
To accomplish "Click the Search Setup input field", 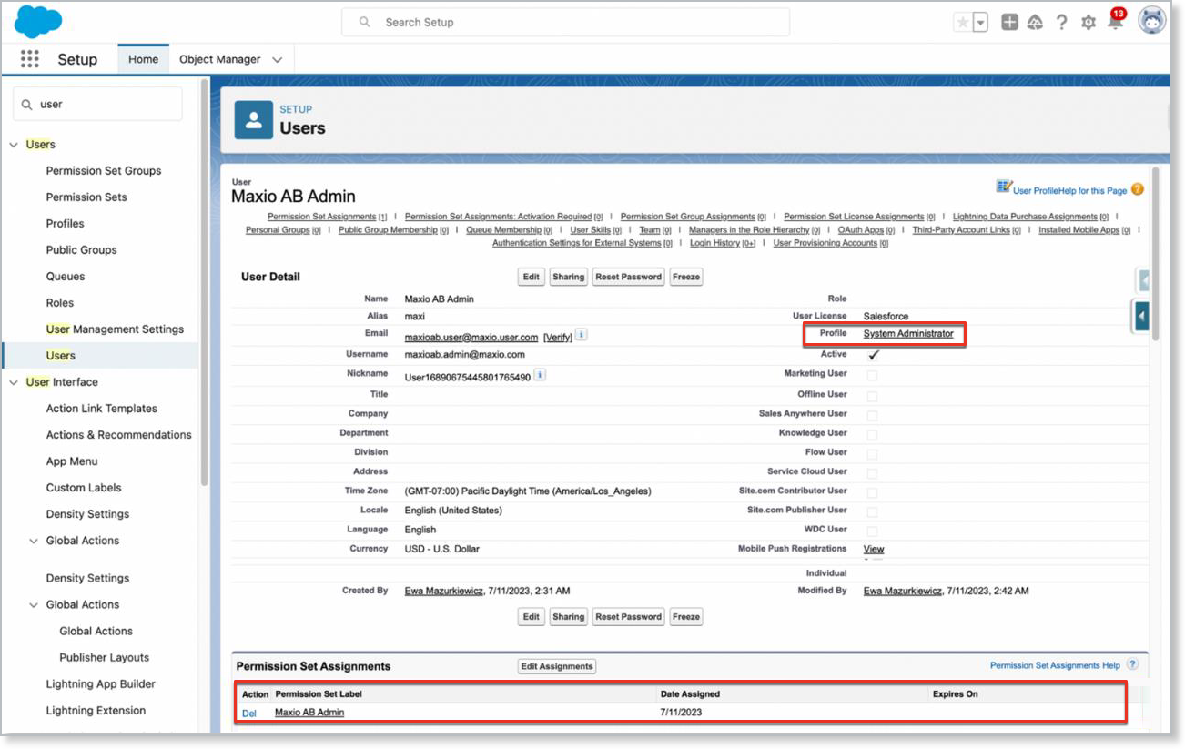I will point(565,22).
